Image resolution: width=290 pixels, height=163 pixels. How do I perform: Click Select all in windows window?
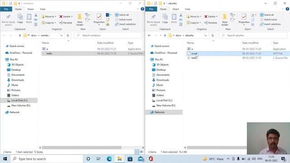pos(122,15)
